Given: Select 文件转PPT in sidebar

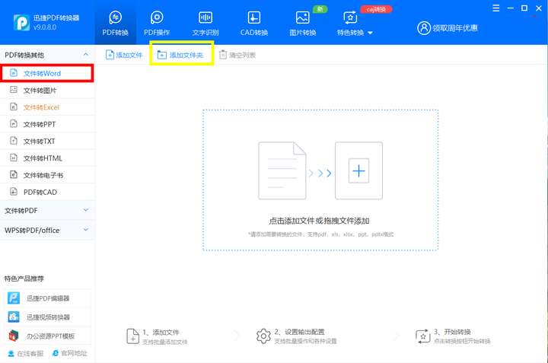Looking at the screenshot, I should pos(47,124).
